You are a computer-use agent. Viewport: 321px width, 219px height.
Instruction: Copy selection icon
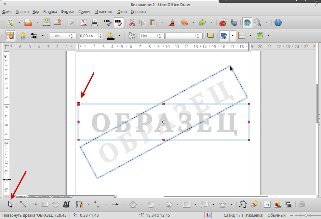[142, 22]
